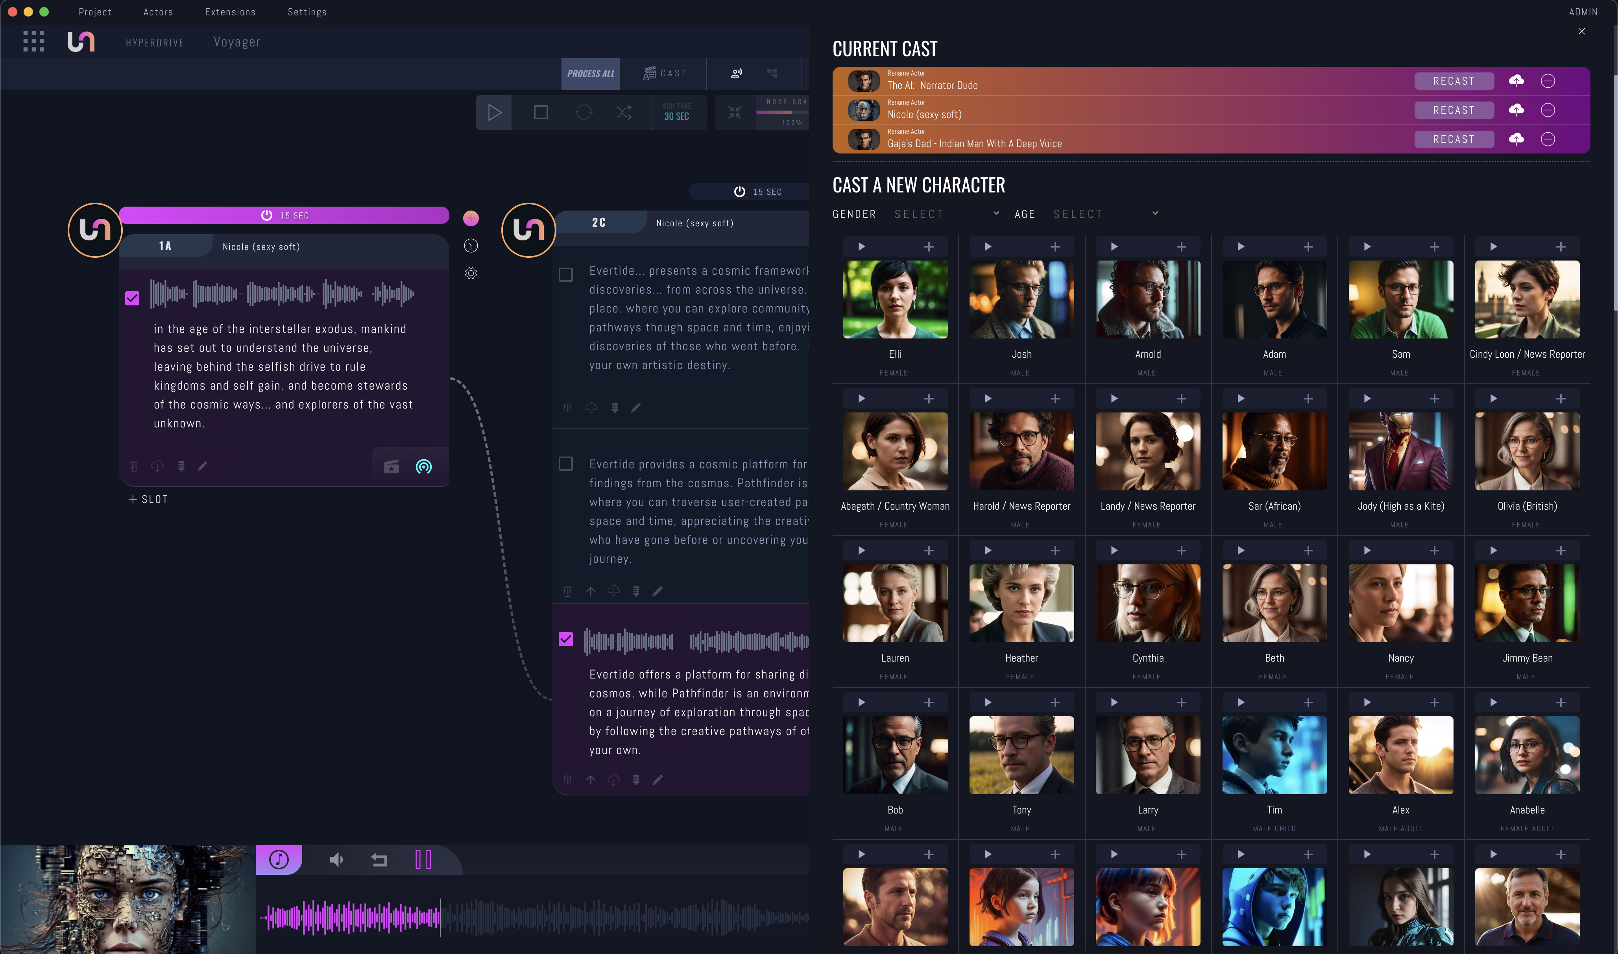Viewport: 1618px width, 954px height.
Task: Open the Actors menu
Action: click(158, 12)
